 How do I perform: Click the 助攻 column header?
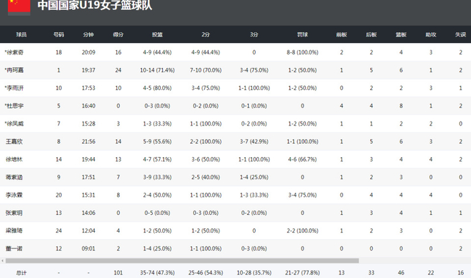pos(431,34)
